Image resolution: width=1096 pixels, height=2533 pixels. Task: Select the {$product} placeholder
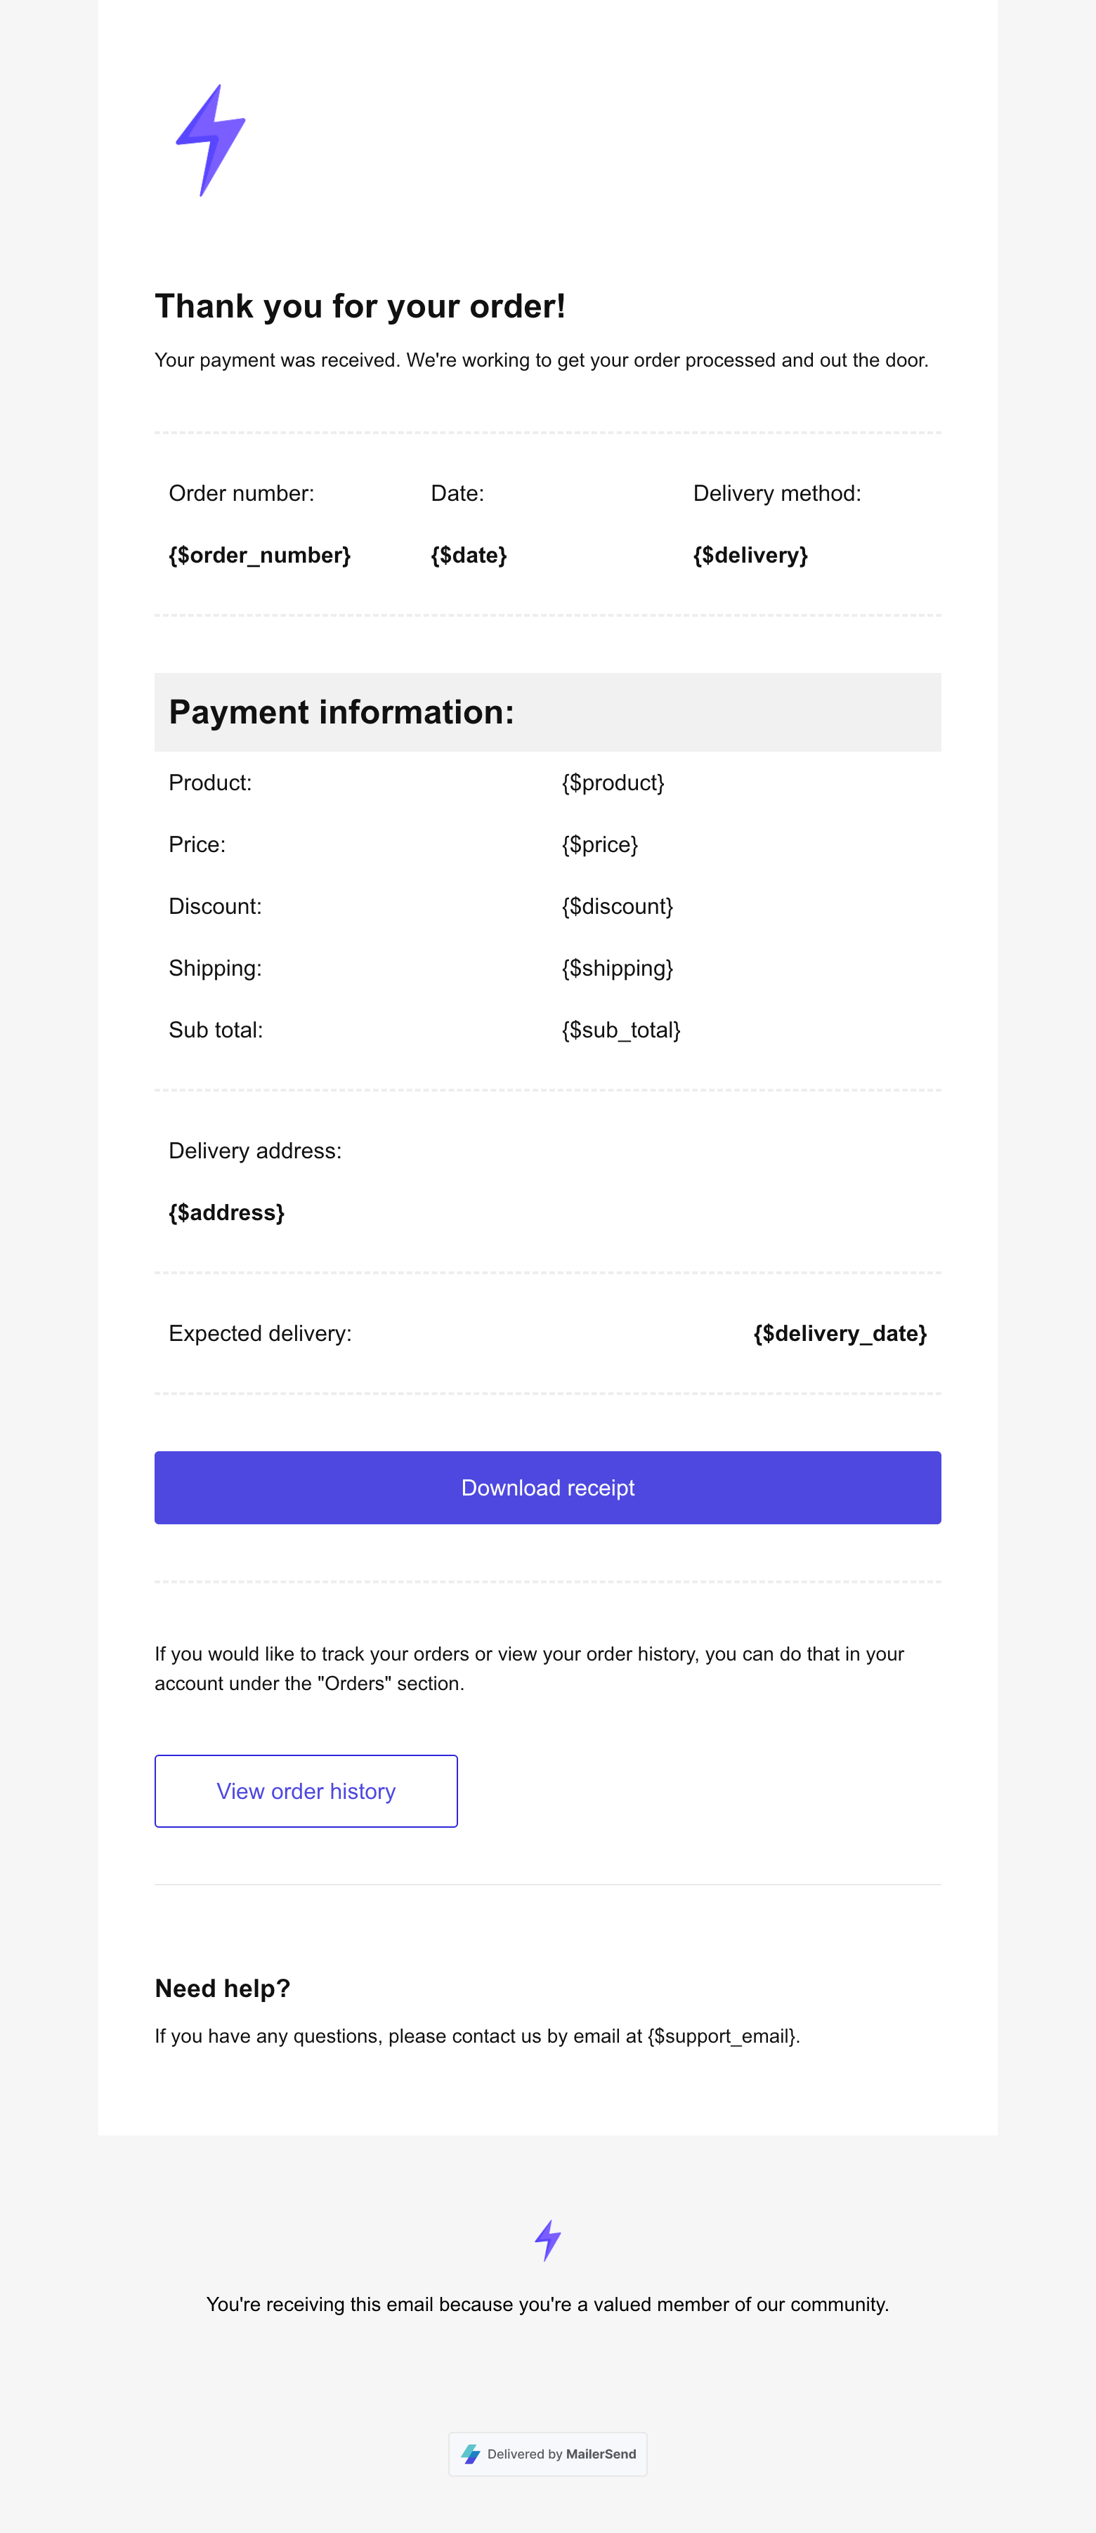click(x=613, y=783)
